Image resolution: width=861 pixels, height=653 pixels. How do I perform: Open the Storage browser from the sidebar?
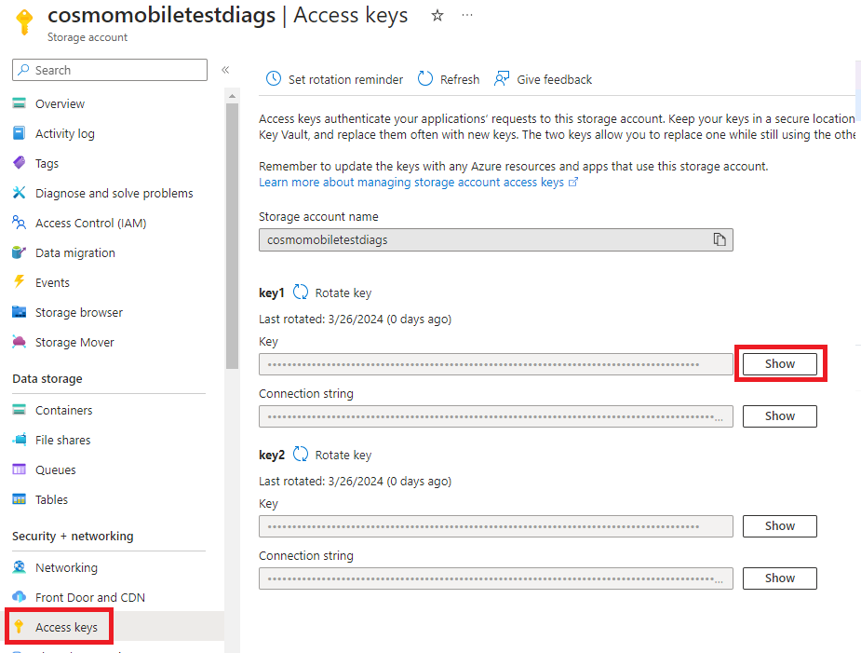pyautogui.click(x=75, y=312)
